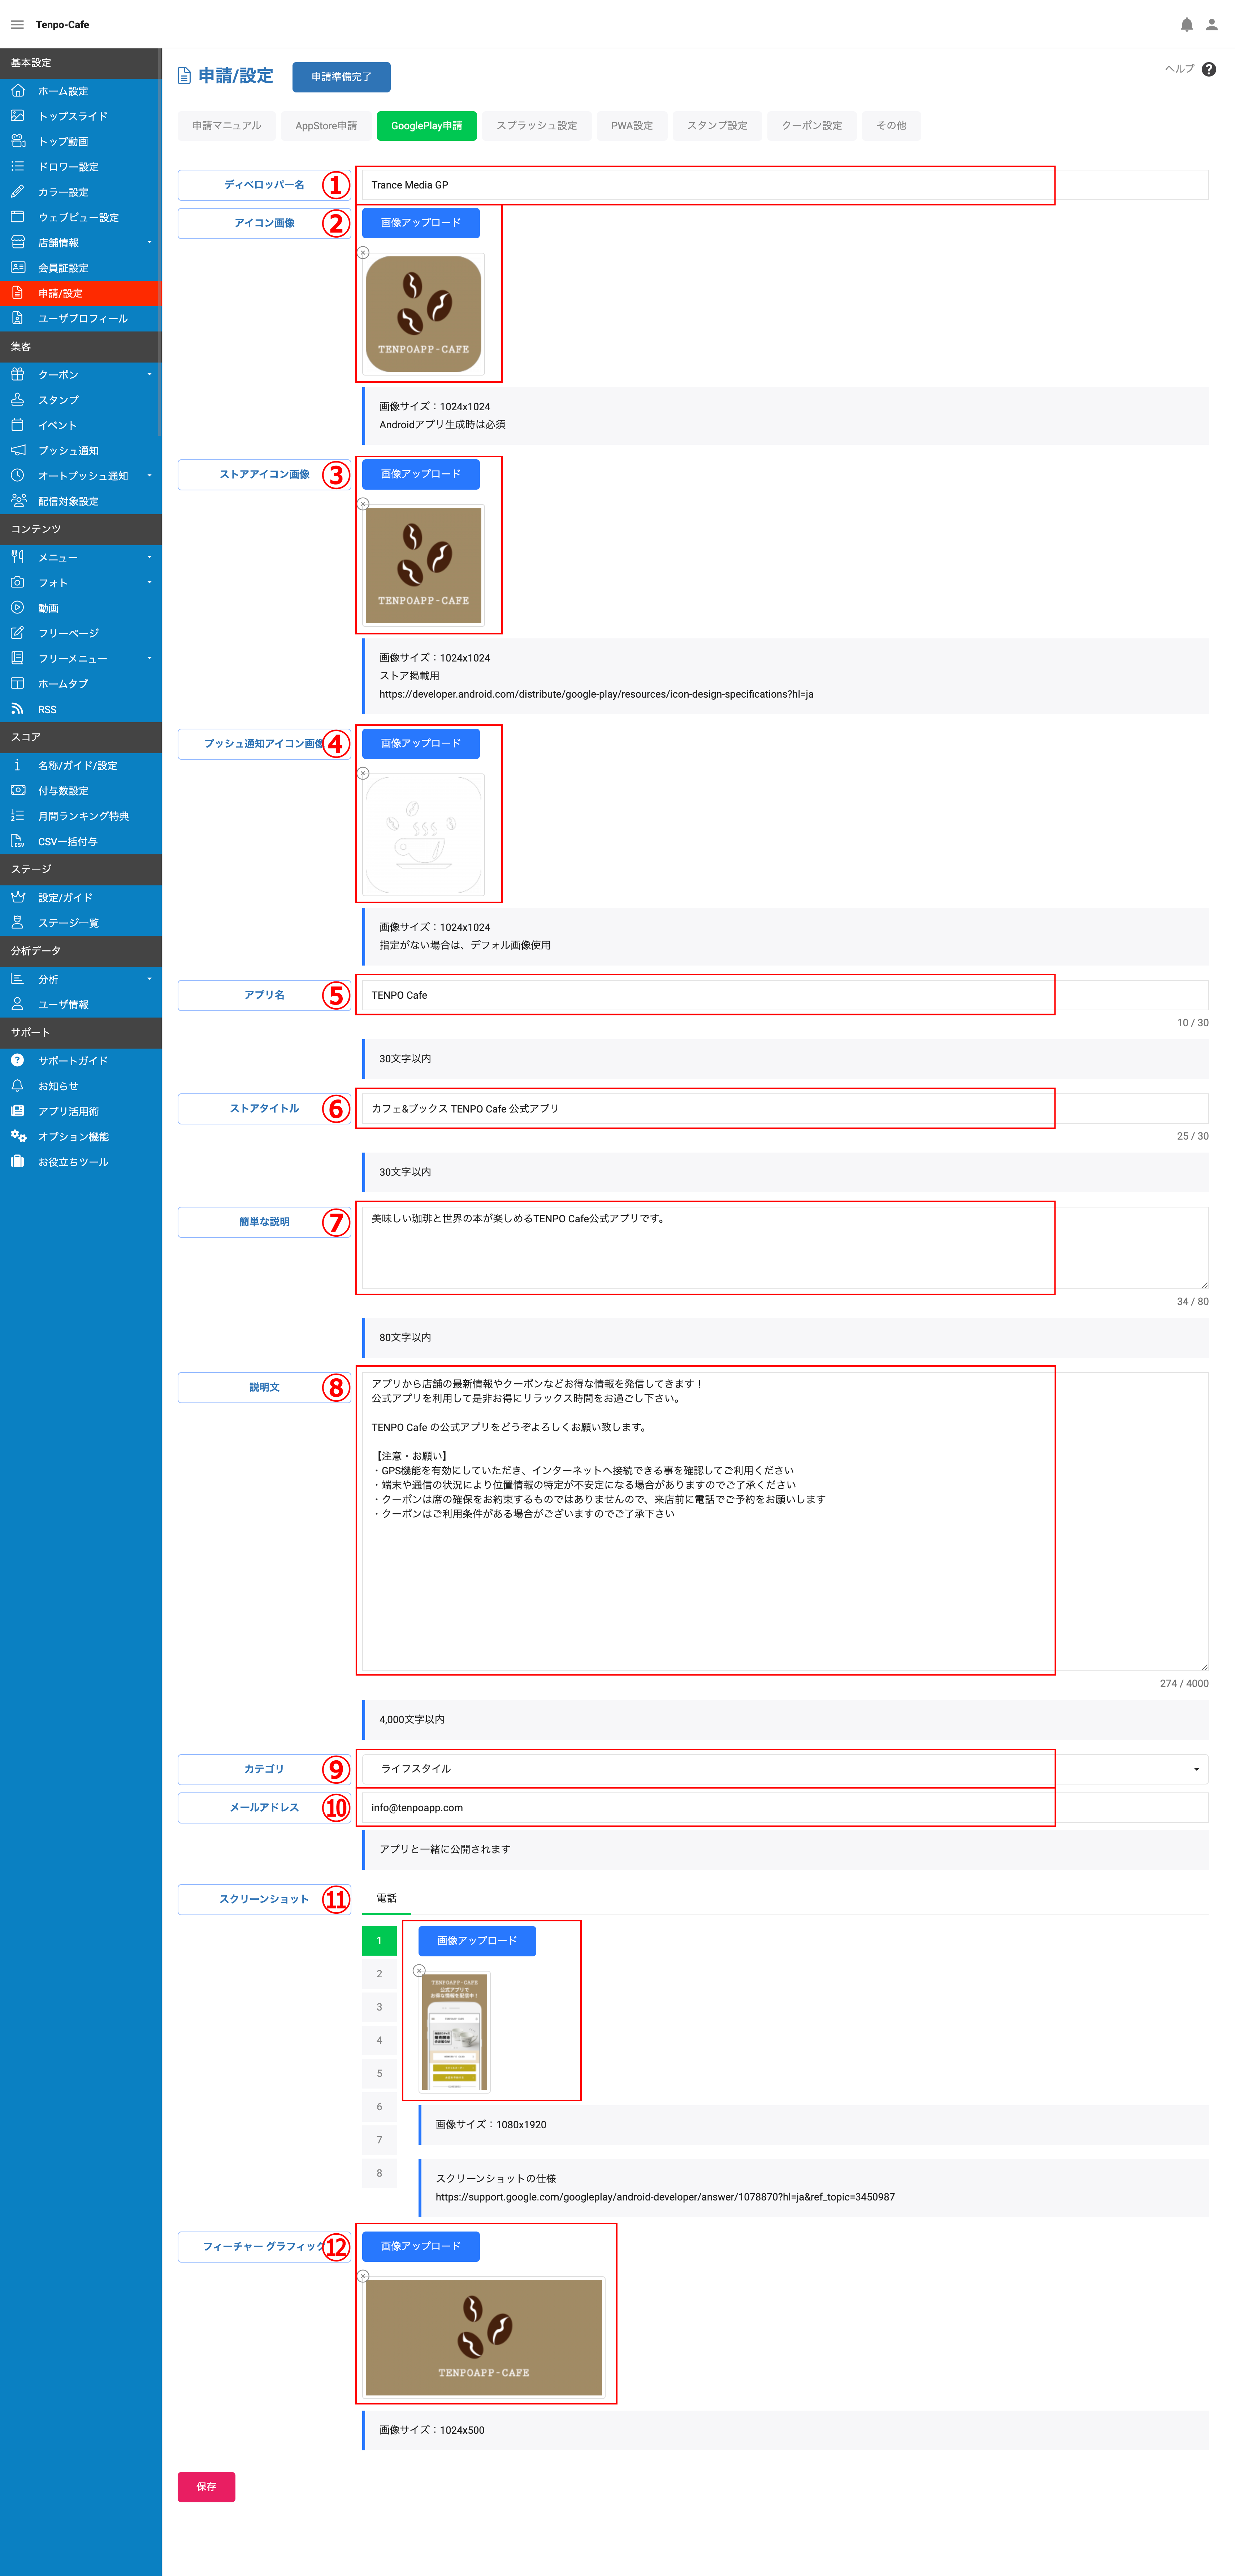Image resolution: width=1235 pixels, height=2576 pixels.
Task: Click the ディベロッパー名 input field
Action: click(785, 185)
